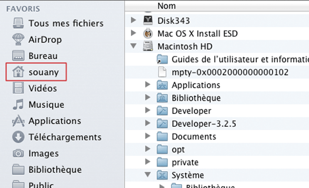Click the Documents folder icon in list
The image size is (309, 188).
coord(162,136)
